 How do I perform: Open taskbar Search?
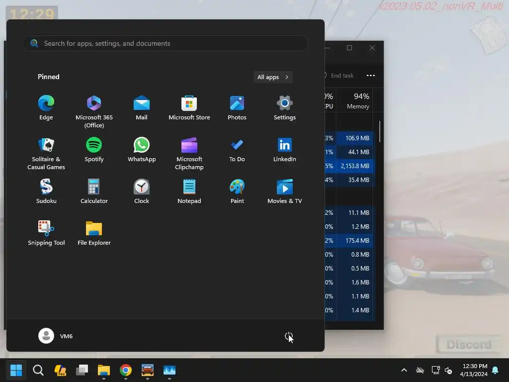38,370
